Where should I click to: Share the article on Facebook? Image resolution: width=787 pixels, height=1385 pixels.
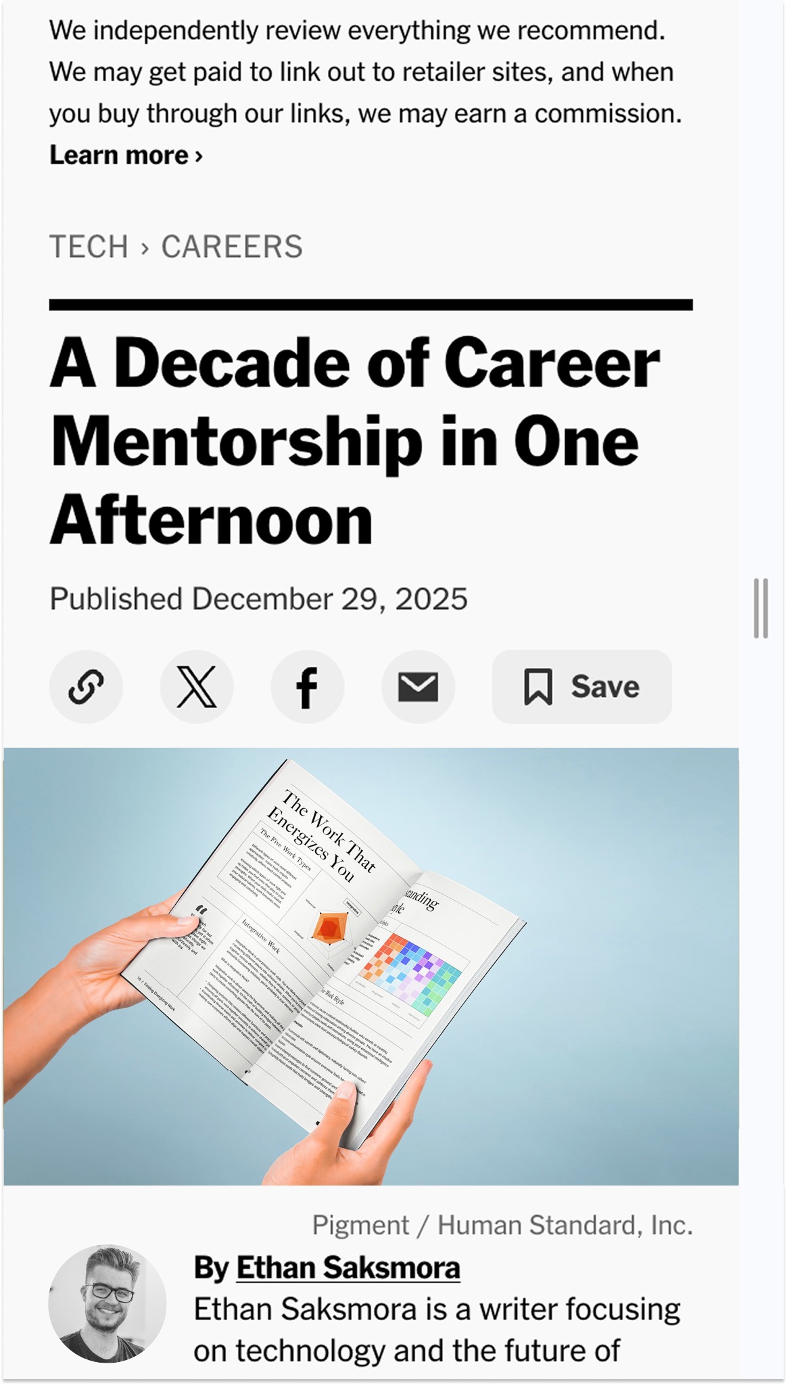[308, 686]
